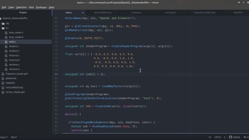Open vertexes.h in the project tree
Image resolution: width=249 pixels, height=140 pixels.
coord(14,69)
